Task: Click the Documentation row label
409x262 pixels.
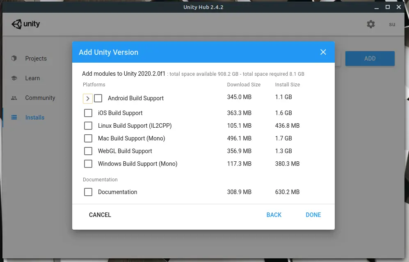Action: click(117, 192)
